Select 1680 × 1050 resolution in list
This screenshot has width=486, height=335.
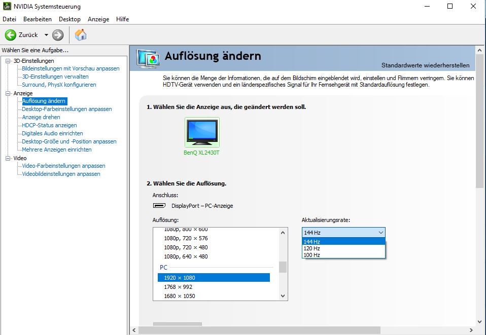[179, 296]
